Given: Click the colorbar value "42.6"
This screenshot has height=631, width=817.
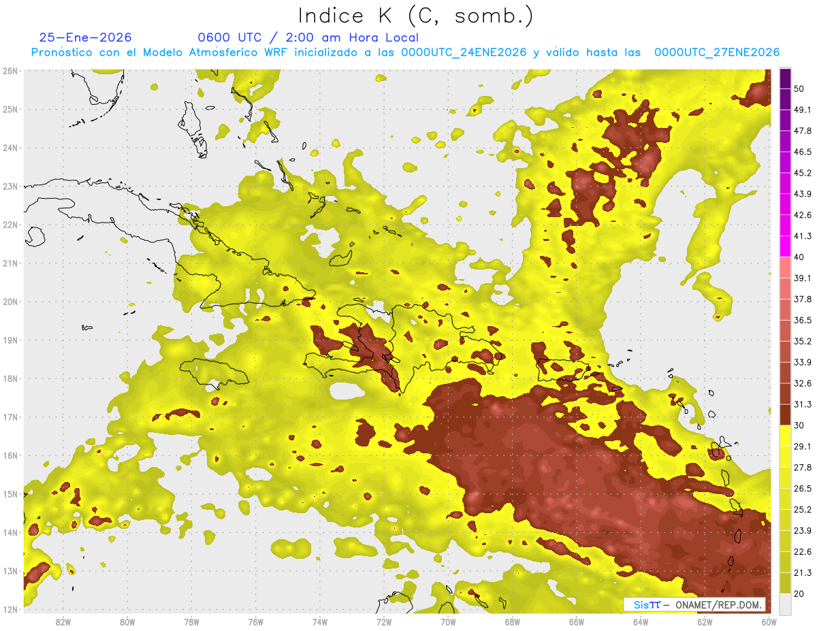Looking at the screenshot, I should coord(803,215).
